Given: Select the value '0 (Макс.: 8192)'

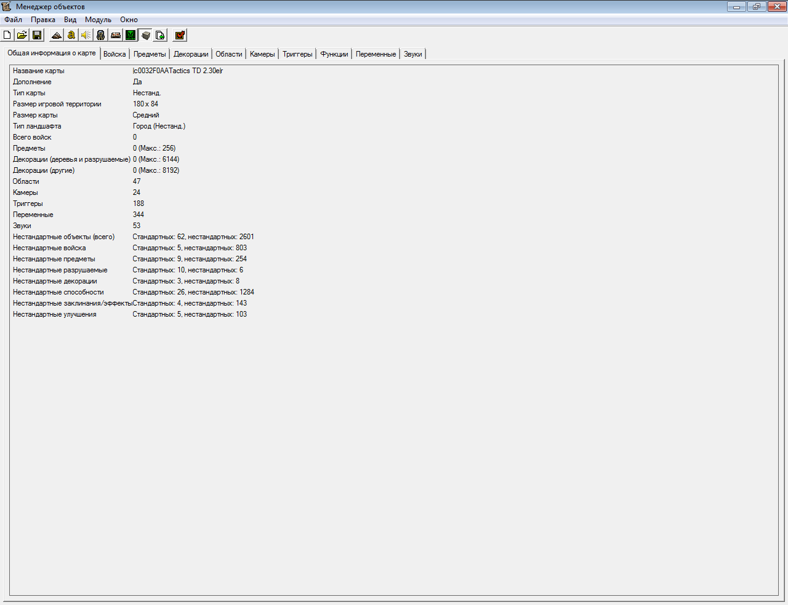Looking at the screenshot, I should point(156,170).
